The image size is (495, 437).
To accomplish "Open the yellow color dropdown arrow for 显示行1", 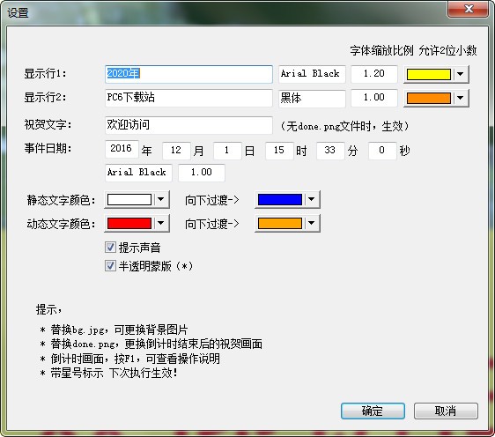I will point(461,74).
